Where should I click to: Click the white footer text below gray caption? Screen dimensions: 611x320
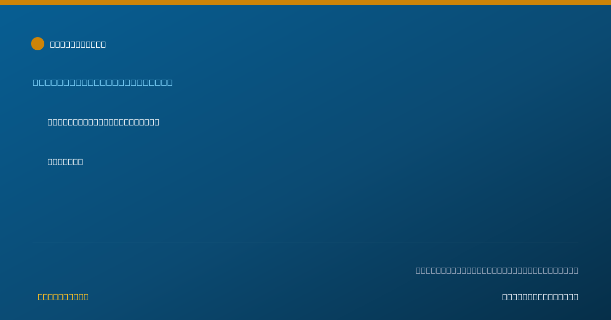click(x=540, y=297)
